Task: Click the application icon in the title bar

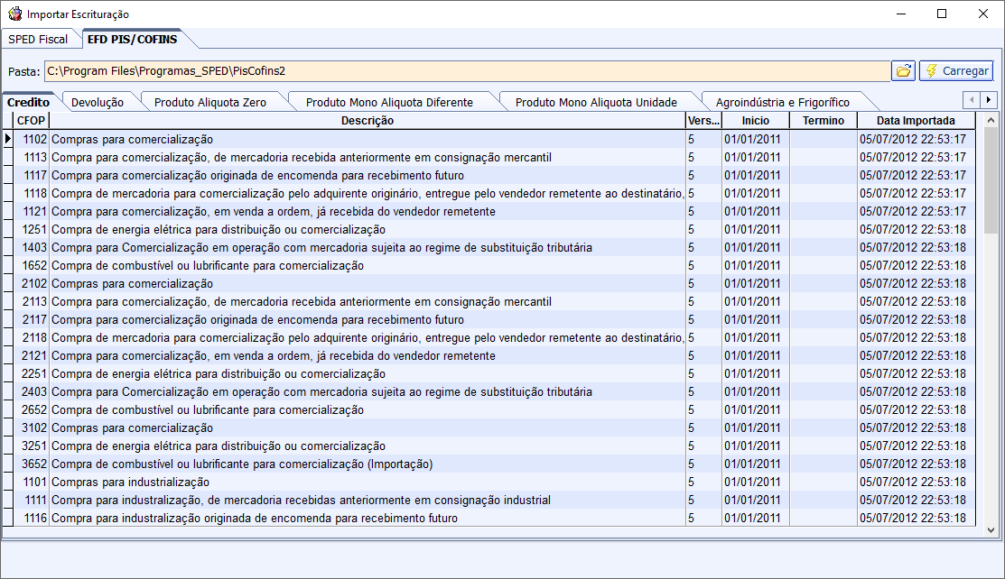Action: click(x=14, y=14)
